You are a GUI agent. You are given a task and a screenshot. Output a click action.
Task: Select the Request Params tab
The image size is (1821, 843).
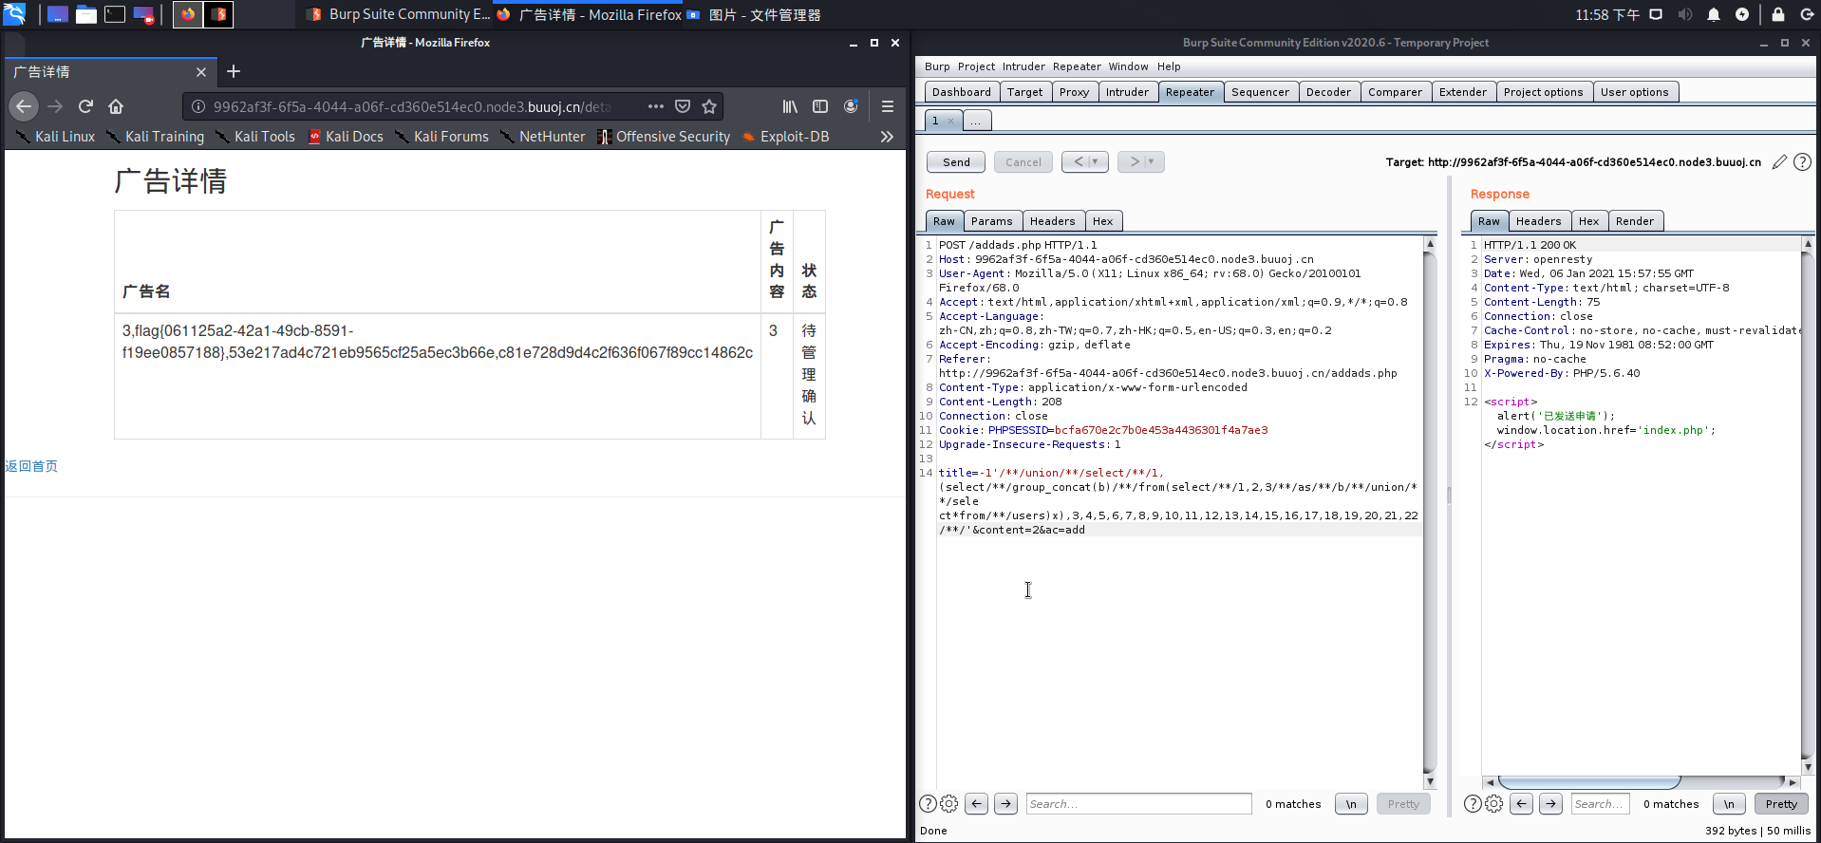pos(991,221)
